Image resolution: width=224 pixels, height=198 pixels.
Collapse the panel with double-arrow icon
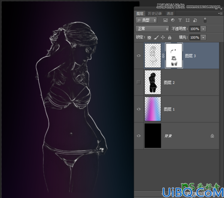pos(216,9)
